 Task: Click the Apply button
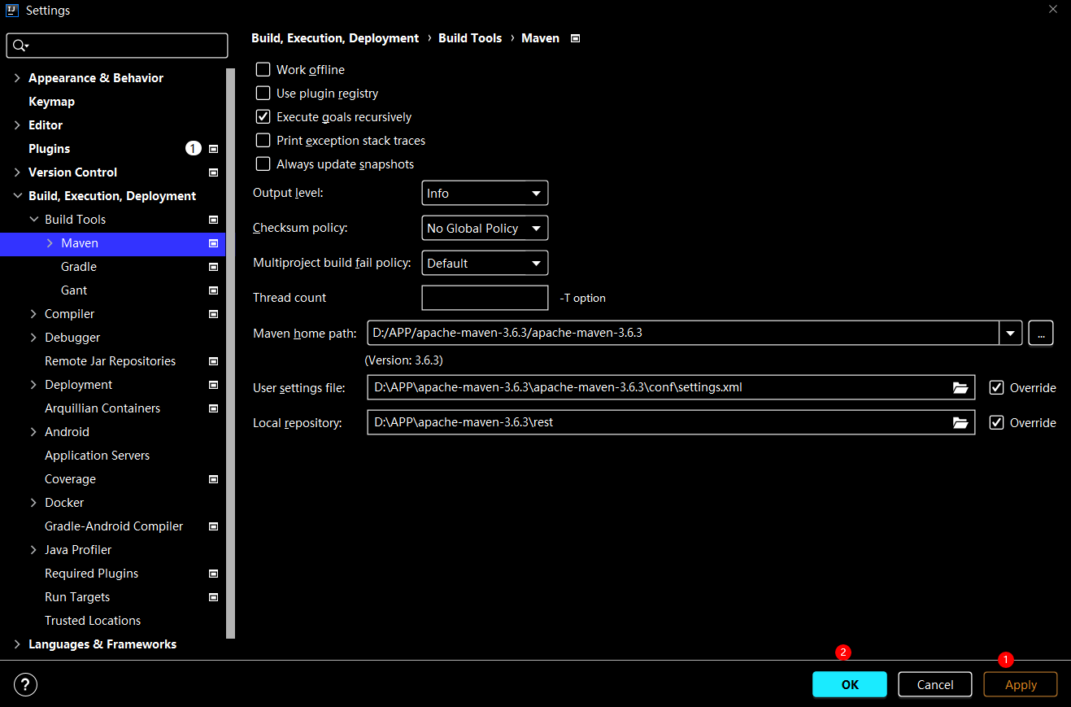(1021, 685)
